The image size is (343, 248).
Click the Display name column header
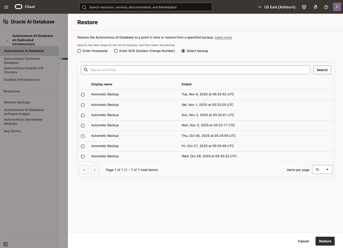tap(102, 84)
